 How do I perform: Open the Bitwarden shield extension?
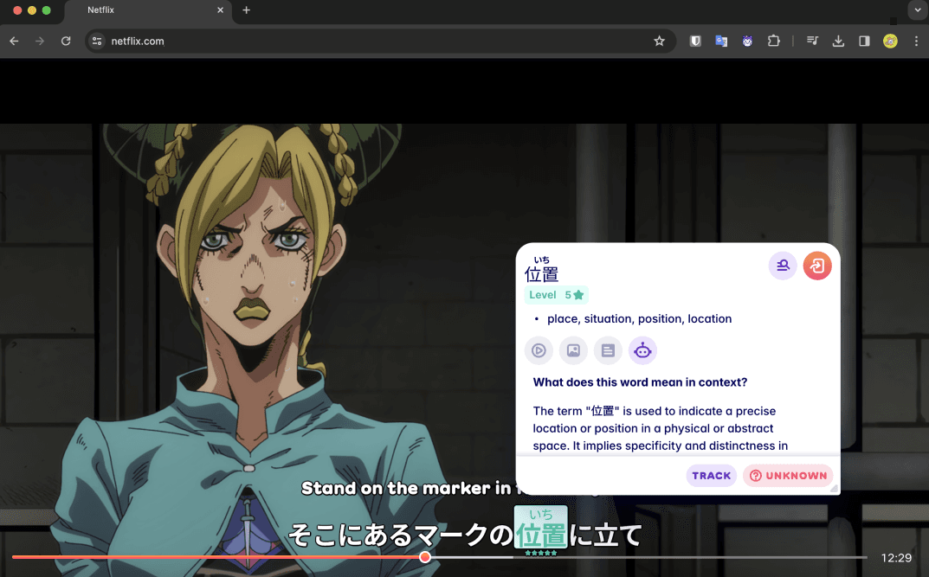(x=695, y=41)
